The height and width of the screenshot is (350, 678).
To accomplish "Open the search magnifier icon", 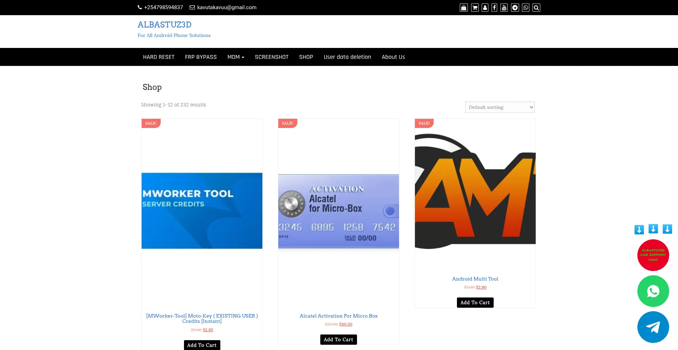I will point(536,8).
